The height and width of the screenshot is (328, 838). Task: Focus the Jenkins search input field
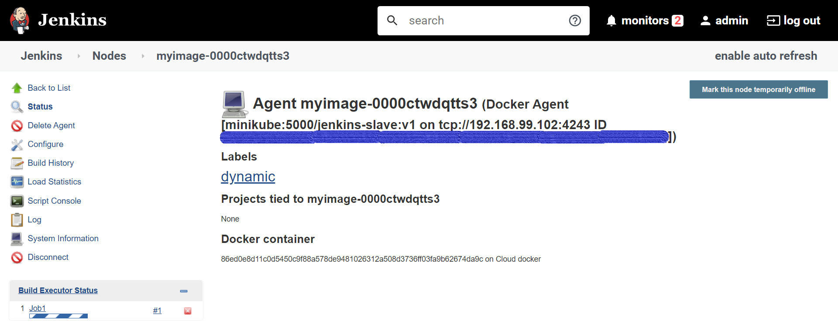pos(484,20)
